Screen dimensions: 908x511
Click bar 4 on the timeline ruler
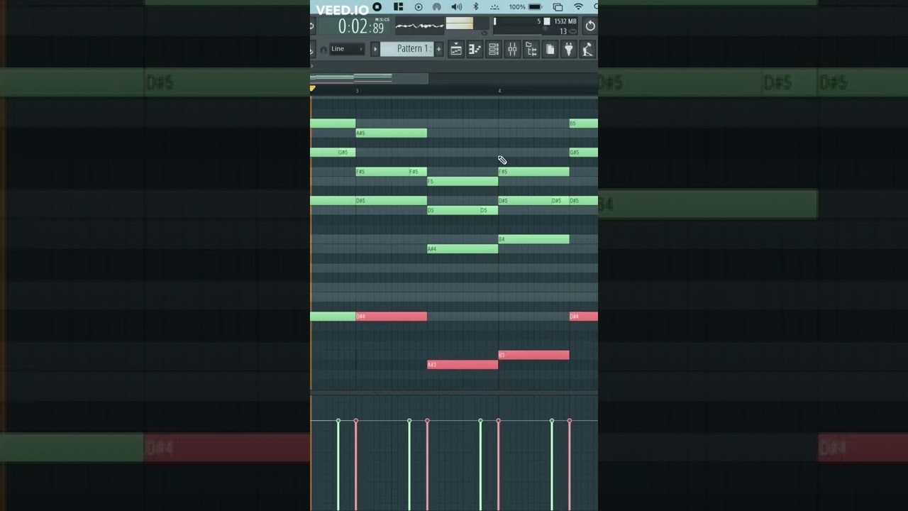(499, 91)
